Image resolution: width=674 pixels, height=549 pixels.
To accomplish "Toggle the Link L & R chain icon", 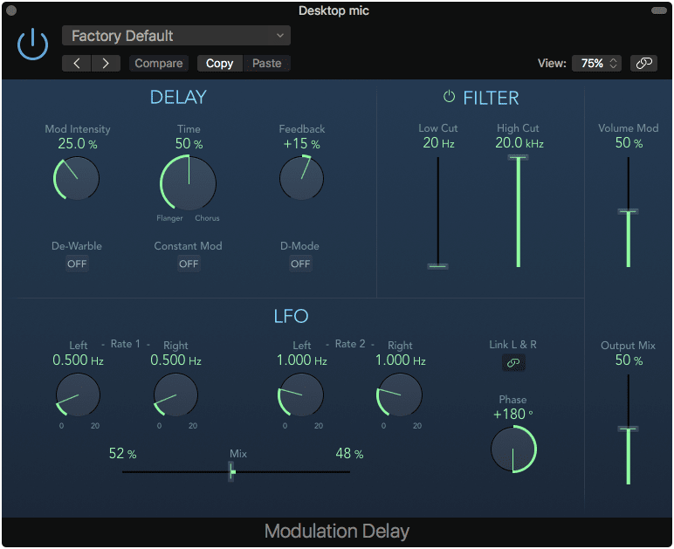I will (513, 363).
